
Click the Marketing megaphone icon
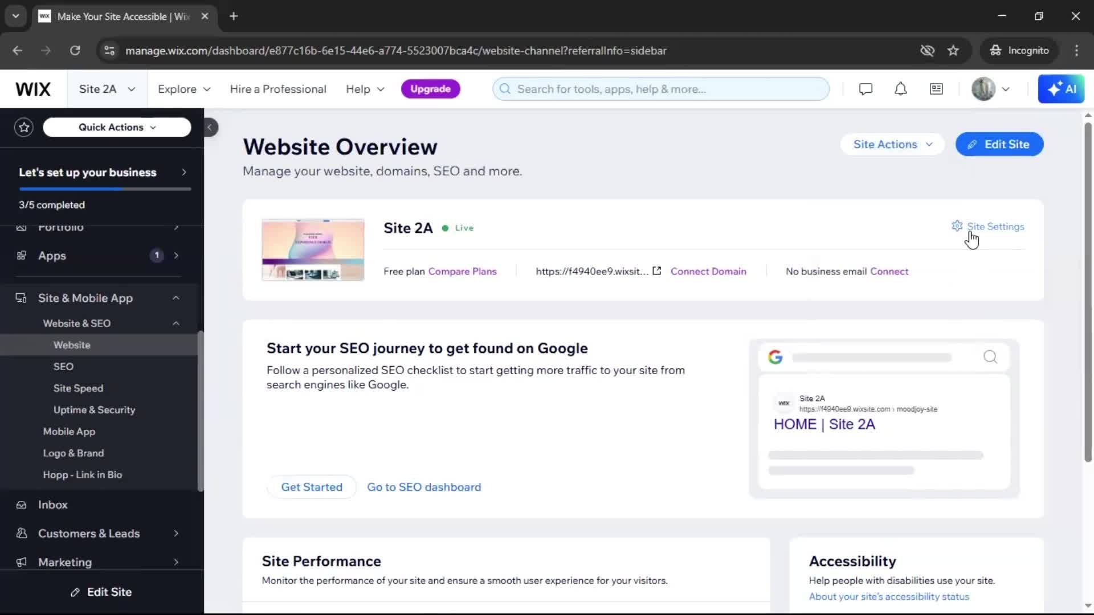(22, 562)
